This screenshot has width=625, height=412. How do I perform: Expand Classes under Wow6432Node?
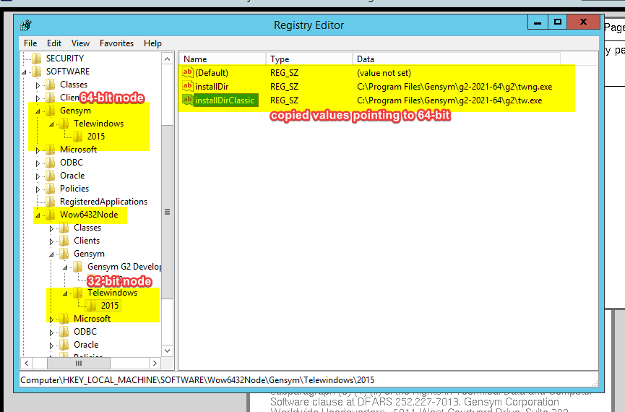pos(51,228)
